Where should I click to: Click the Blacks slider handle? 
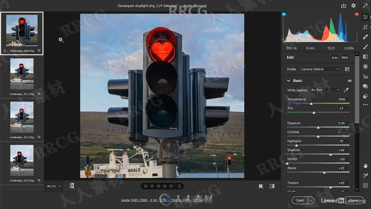pos(324,172)
